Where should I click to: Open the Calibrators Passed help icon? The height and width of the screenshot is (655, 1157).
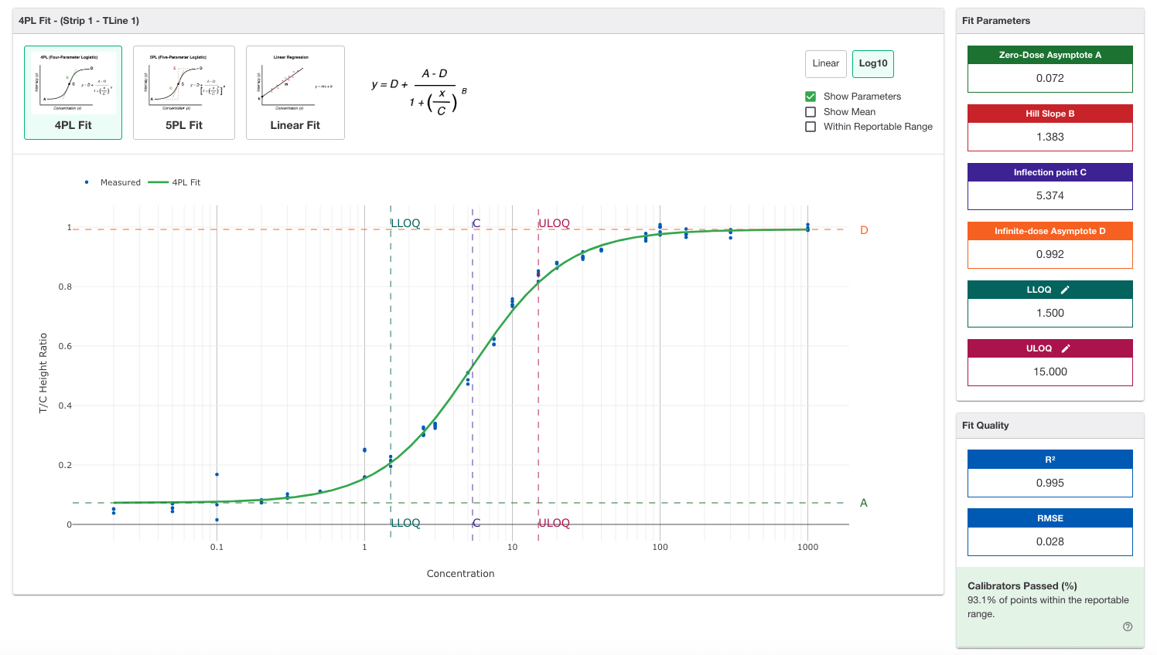coord(1128,626)
